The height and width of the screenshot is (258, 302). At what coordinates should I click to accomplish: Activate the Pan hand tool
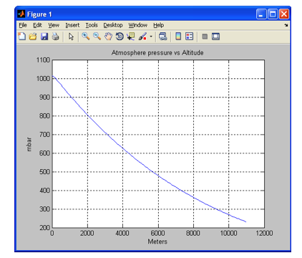coord(108,37)
